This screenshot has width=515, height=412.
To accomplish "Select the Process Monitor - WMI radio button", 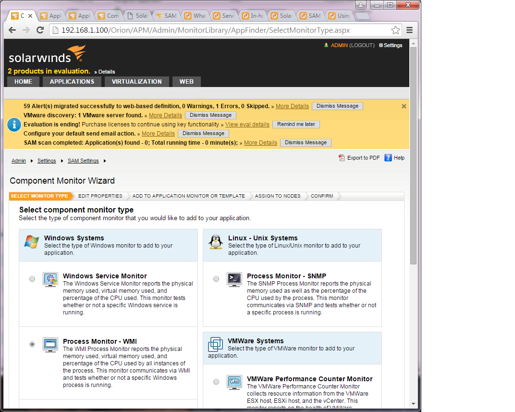I will tap(32, 344).
